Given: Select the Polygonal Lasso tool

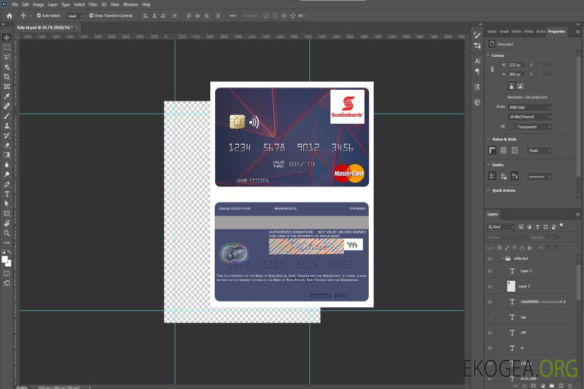Looking at the screenshot, I should 6,57.
